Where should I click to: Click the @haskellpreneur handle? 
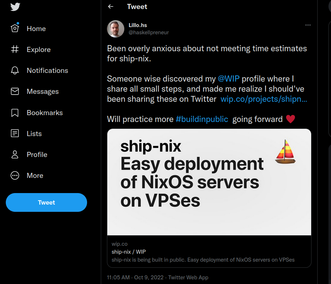tap(149, 32)
